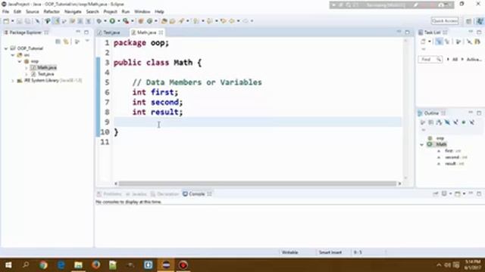
Task: Click the New Task icon in Task List
Action: (x=423, y=42)
